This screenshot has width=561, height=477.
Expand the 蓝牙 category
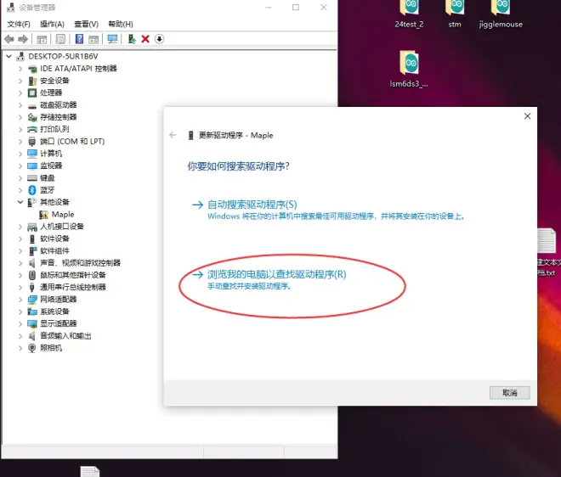[20, 190]
